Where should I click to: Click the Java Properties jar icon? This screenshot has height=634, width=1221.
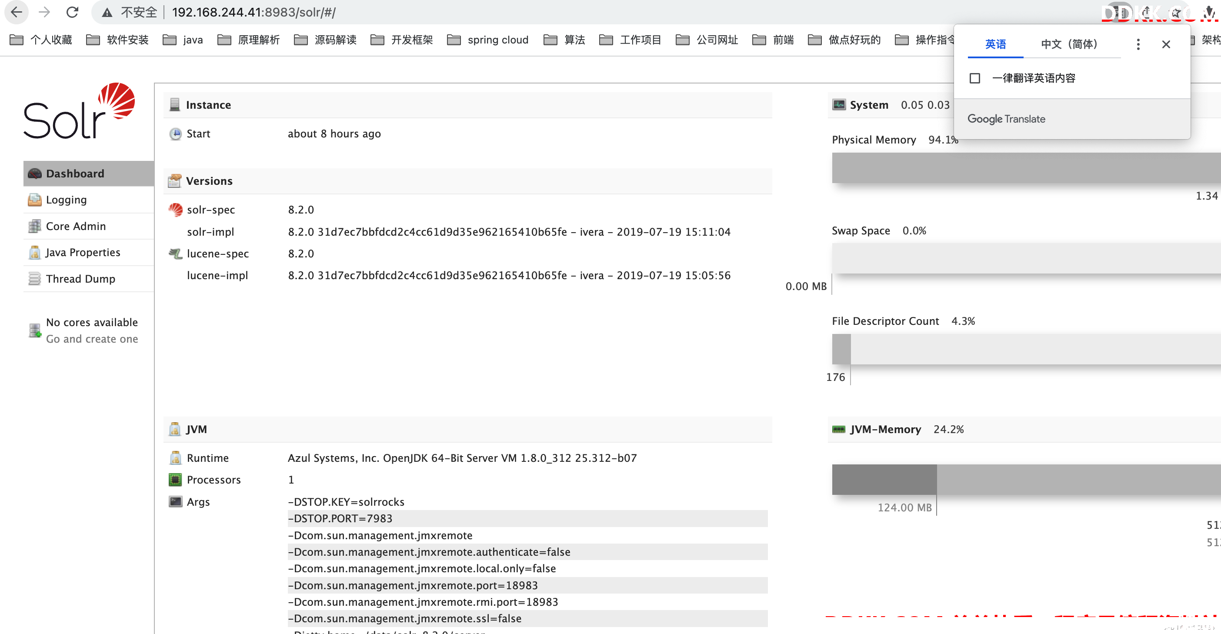tap(35, 253)
